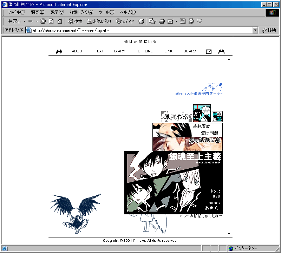Open the TEXT page link

tap(99, 51)
